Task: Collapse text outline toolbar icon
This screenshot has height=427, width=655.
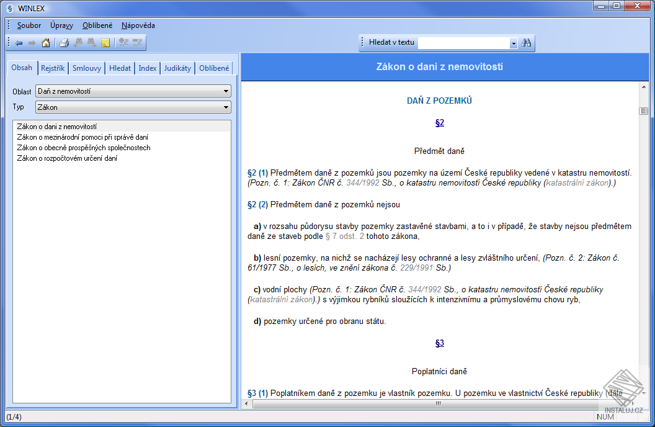Action: (137, 43)
